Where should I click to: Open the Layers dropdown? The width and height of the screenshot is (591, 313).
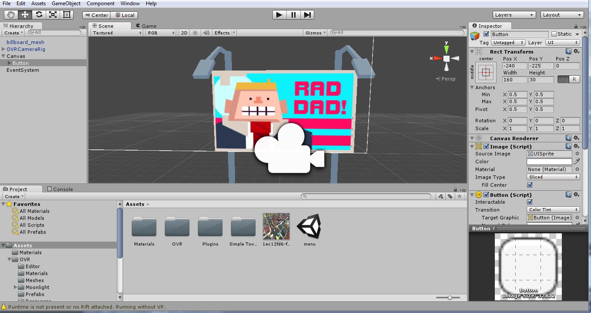coord(514,14)
